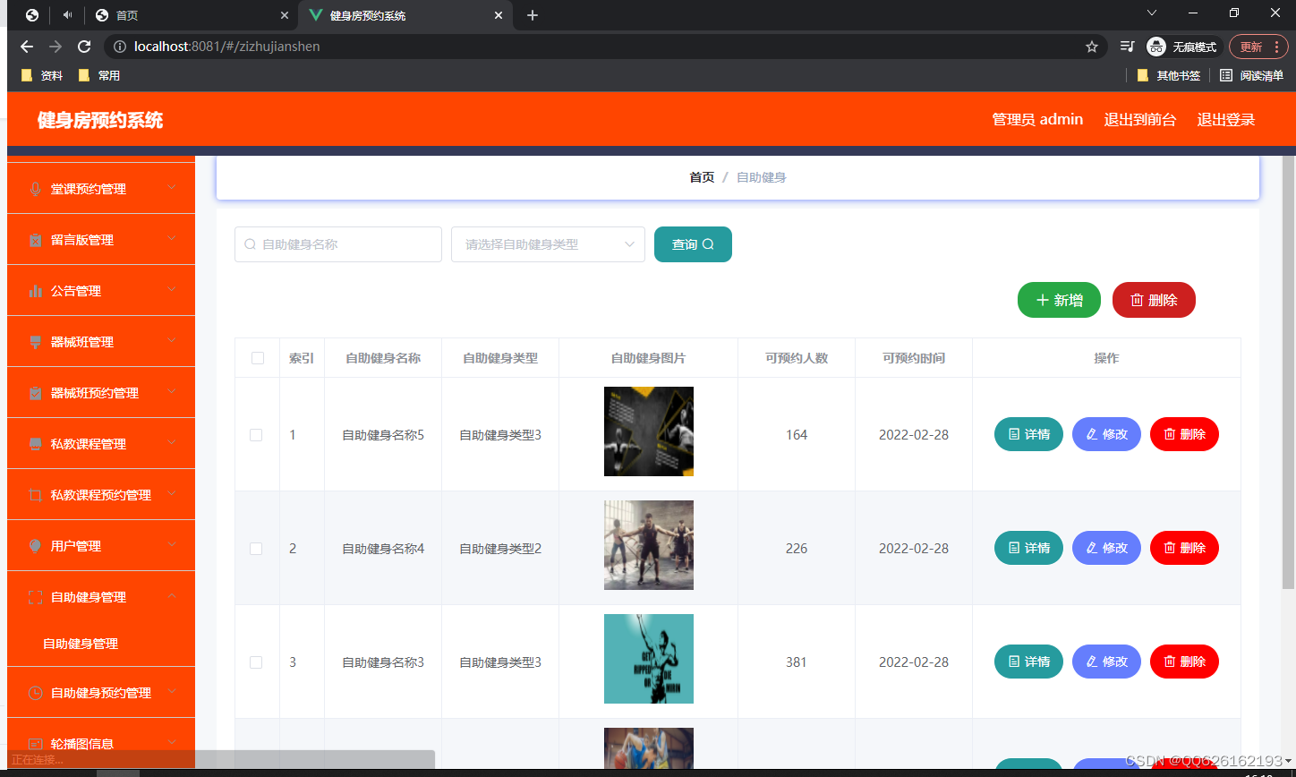Close the 健身房预约系统 browser tab
Image resolution: width=1296 pixels, height=777 pixels.
pos(499,15)
